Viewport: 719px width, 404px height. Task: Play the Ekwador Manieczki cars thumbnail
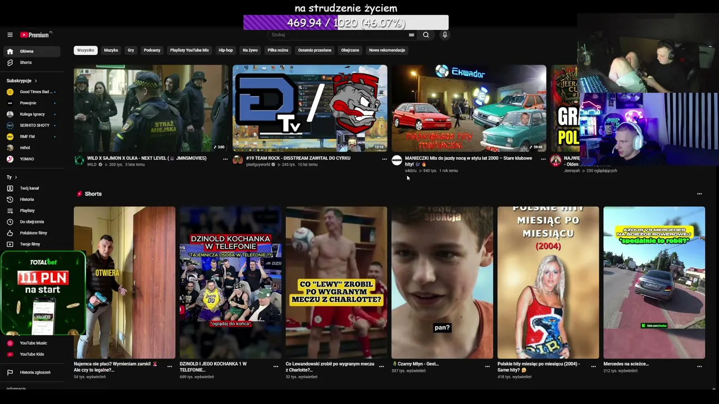[x=468, y=108]
